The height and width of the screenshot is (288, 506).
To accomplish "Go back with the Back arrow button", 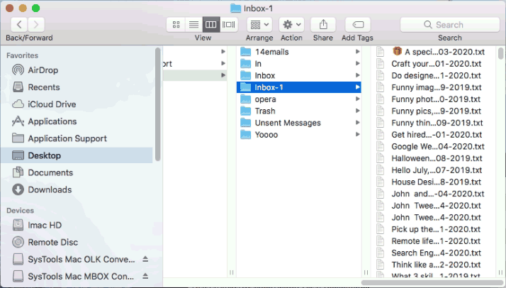I will (19, 25).
